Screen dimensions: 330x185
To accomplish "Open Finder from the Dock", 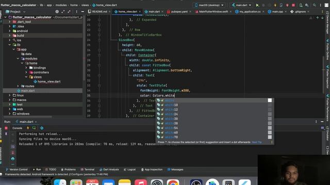I will pyautogui.click(x=60, y=182).
